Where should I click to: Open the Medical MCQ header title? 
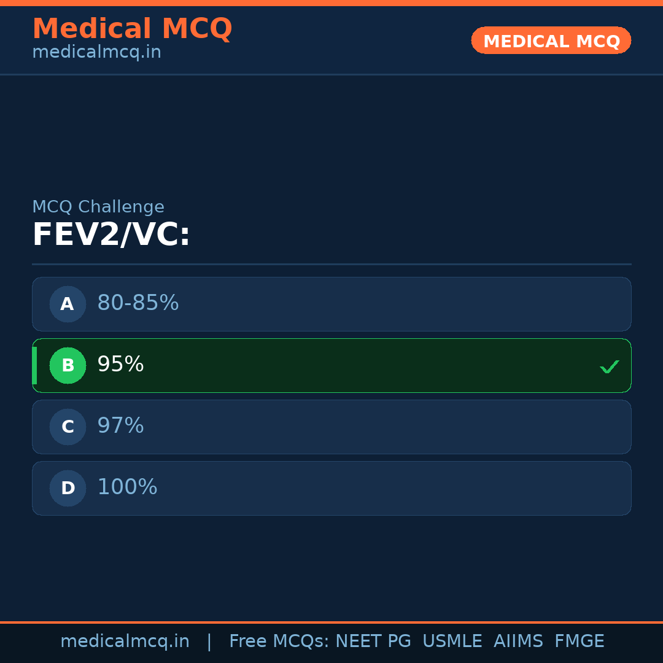(x=132, y=29)
